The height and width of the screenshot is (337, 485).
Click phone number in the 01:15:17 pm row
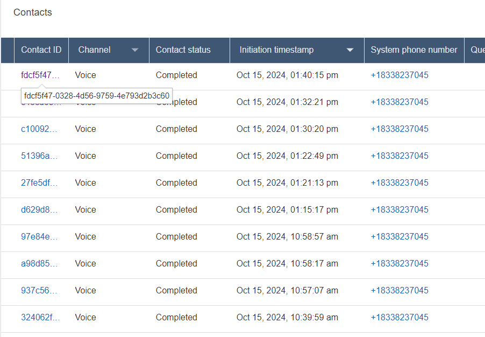[x=400, y=210]
